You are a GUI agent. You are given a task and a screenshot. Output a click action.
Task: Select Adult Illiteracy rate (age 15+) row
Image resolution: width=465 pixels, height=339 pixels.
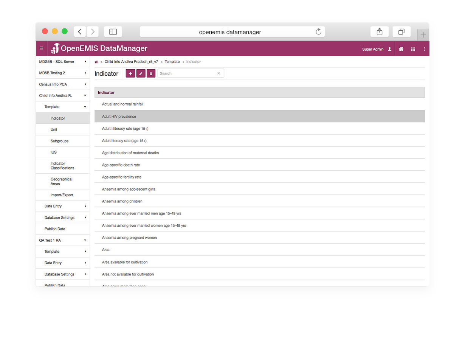260,129
